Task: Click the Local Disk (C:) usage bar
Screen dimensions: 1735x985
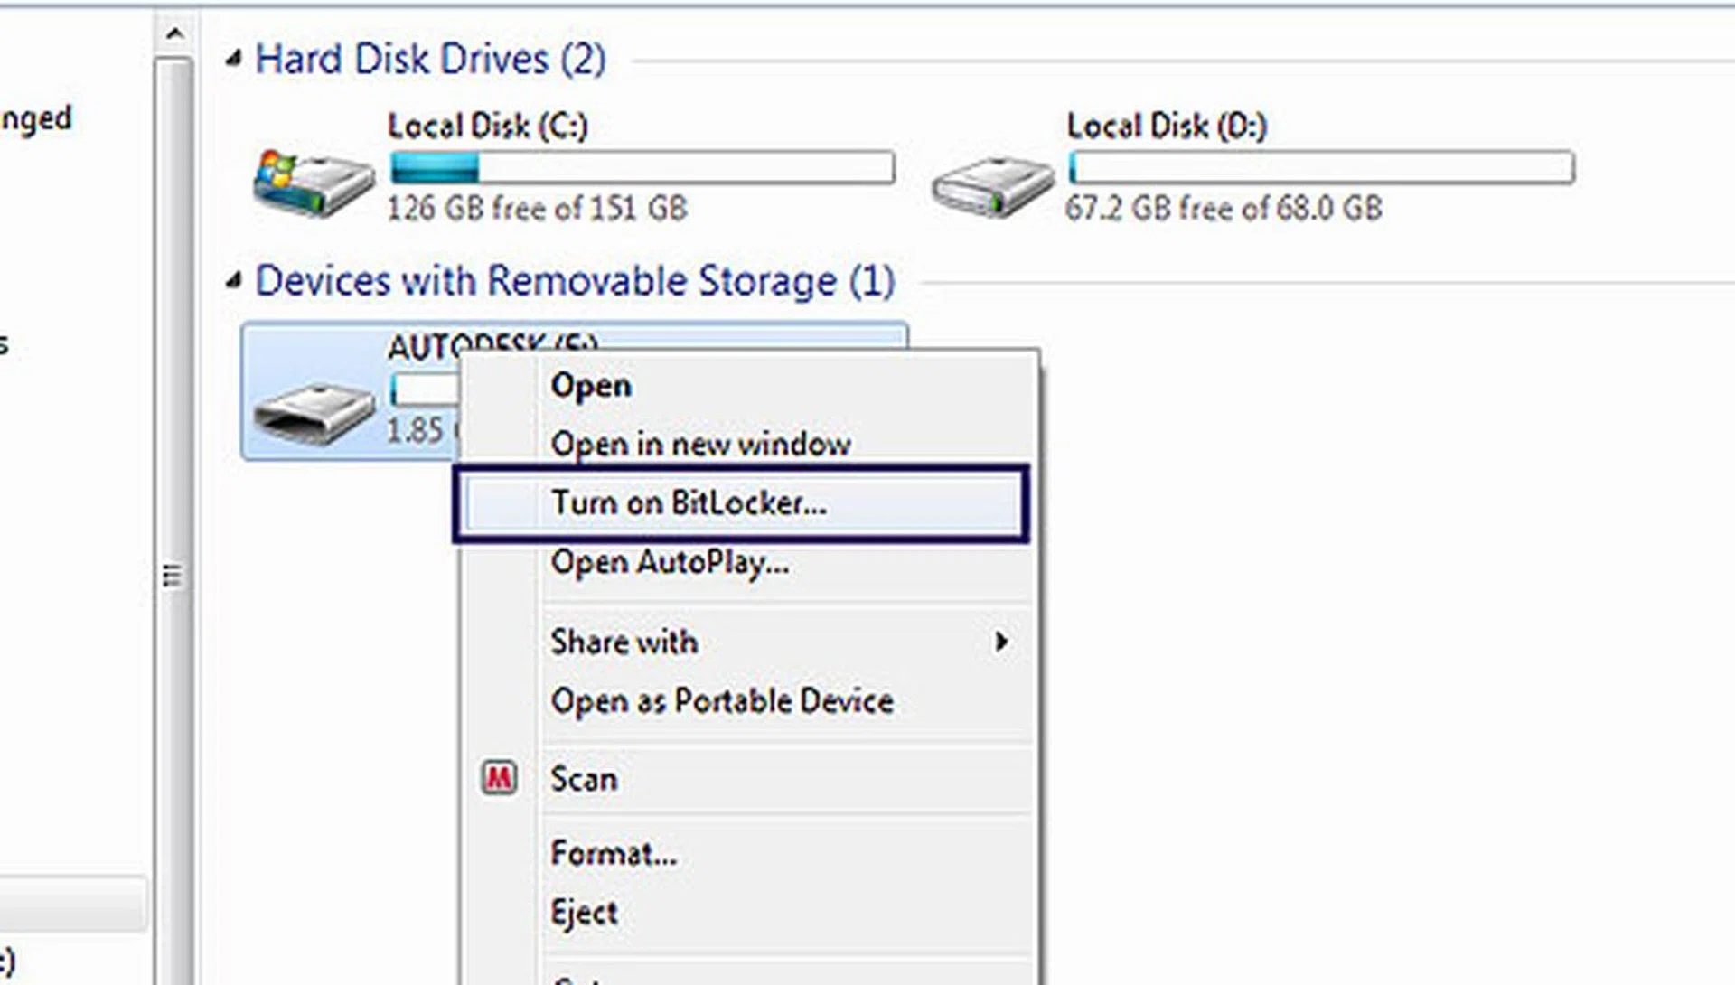Action: point(642,168)
